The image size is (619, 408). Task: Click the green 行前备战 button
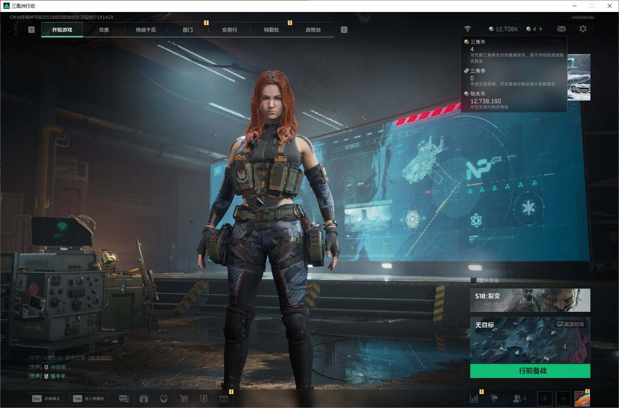[530, 371]
